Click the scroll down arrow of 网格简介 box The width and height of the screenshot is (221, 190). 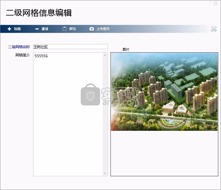(105, 173)
